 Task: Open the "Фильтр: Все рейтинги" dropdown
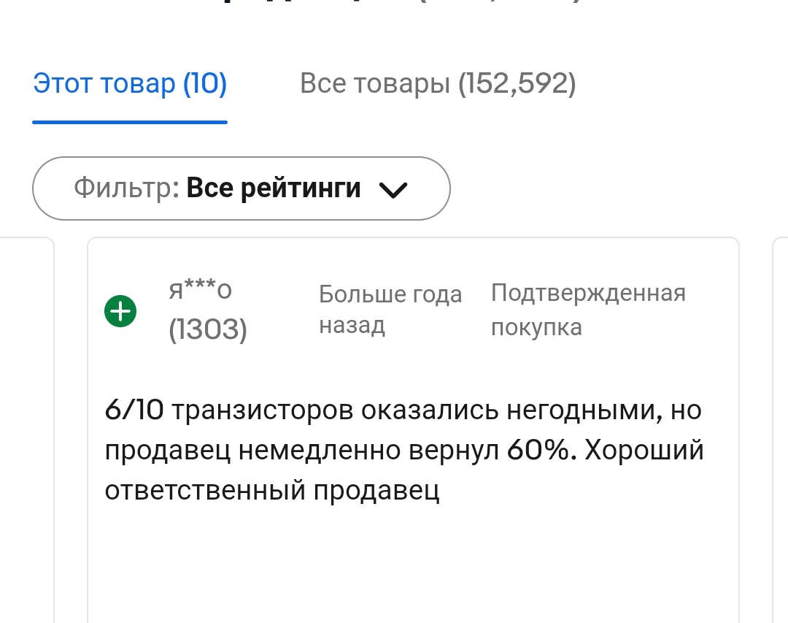(x=241, y=188)
